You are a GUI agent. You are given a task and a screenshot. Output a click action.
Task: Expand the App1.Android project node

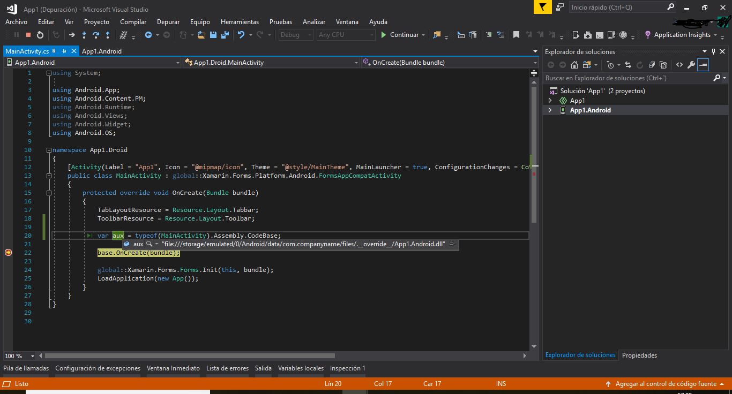550,110
